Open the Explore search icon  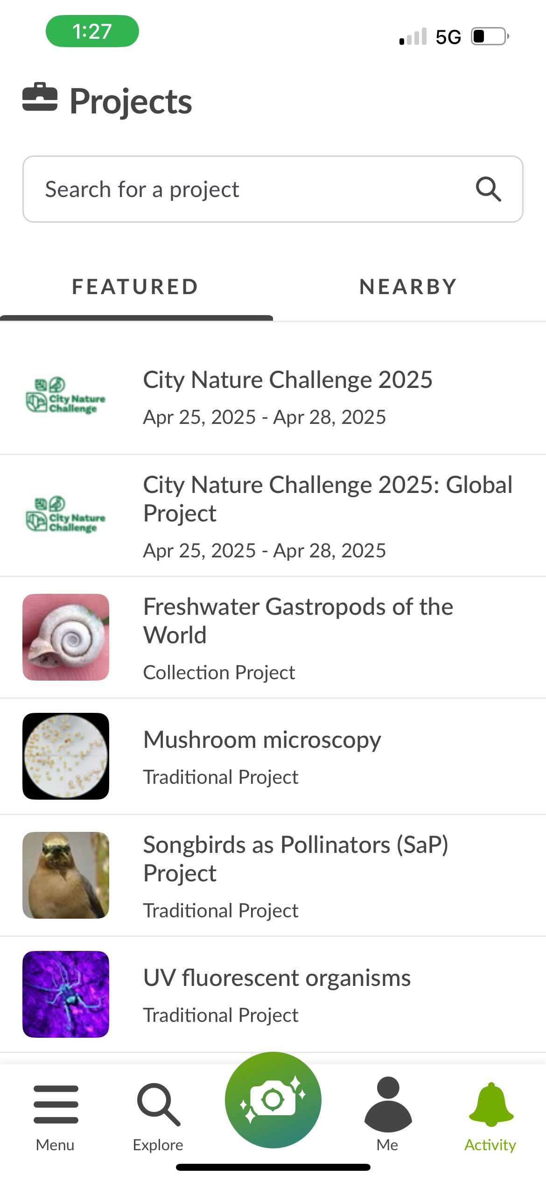click(x=158, y=1104)
